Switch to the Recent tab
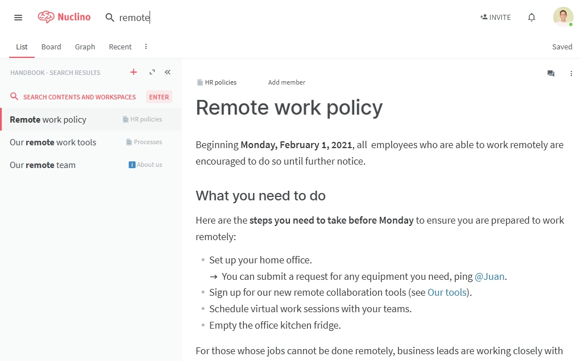581x361 pixels. [120, 47]
